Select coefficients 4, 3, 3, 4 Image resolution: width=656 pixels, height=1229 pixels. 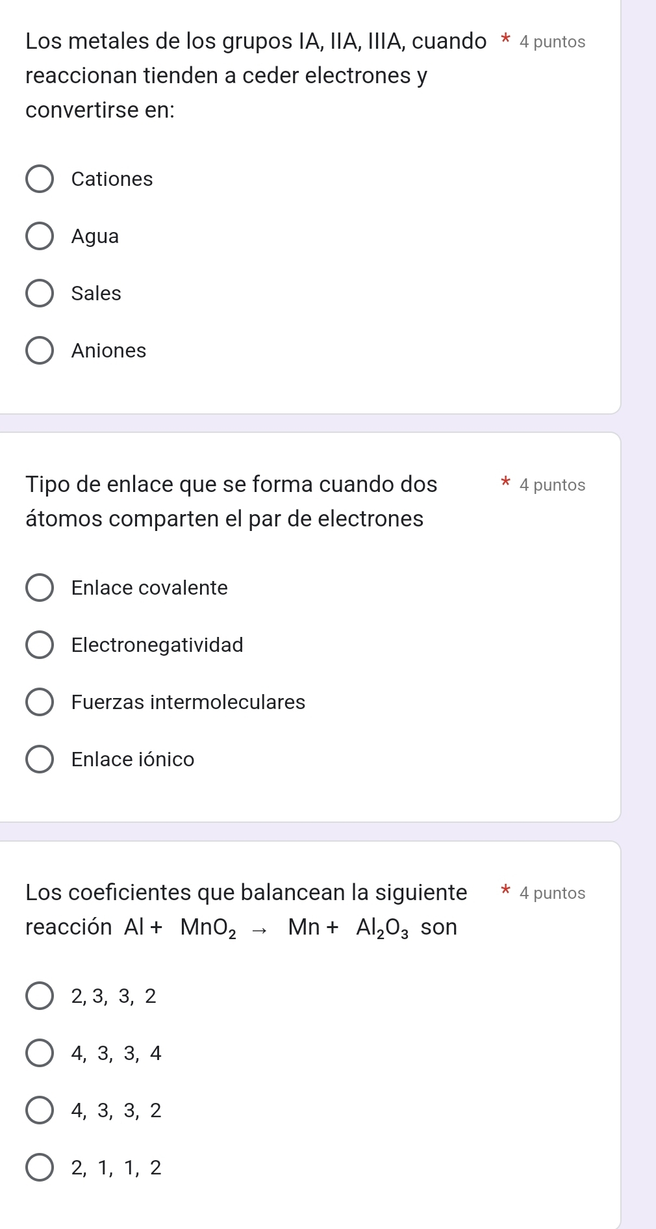pyautogui.click(x=40, y=1053)
